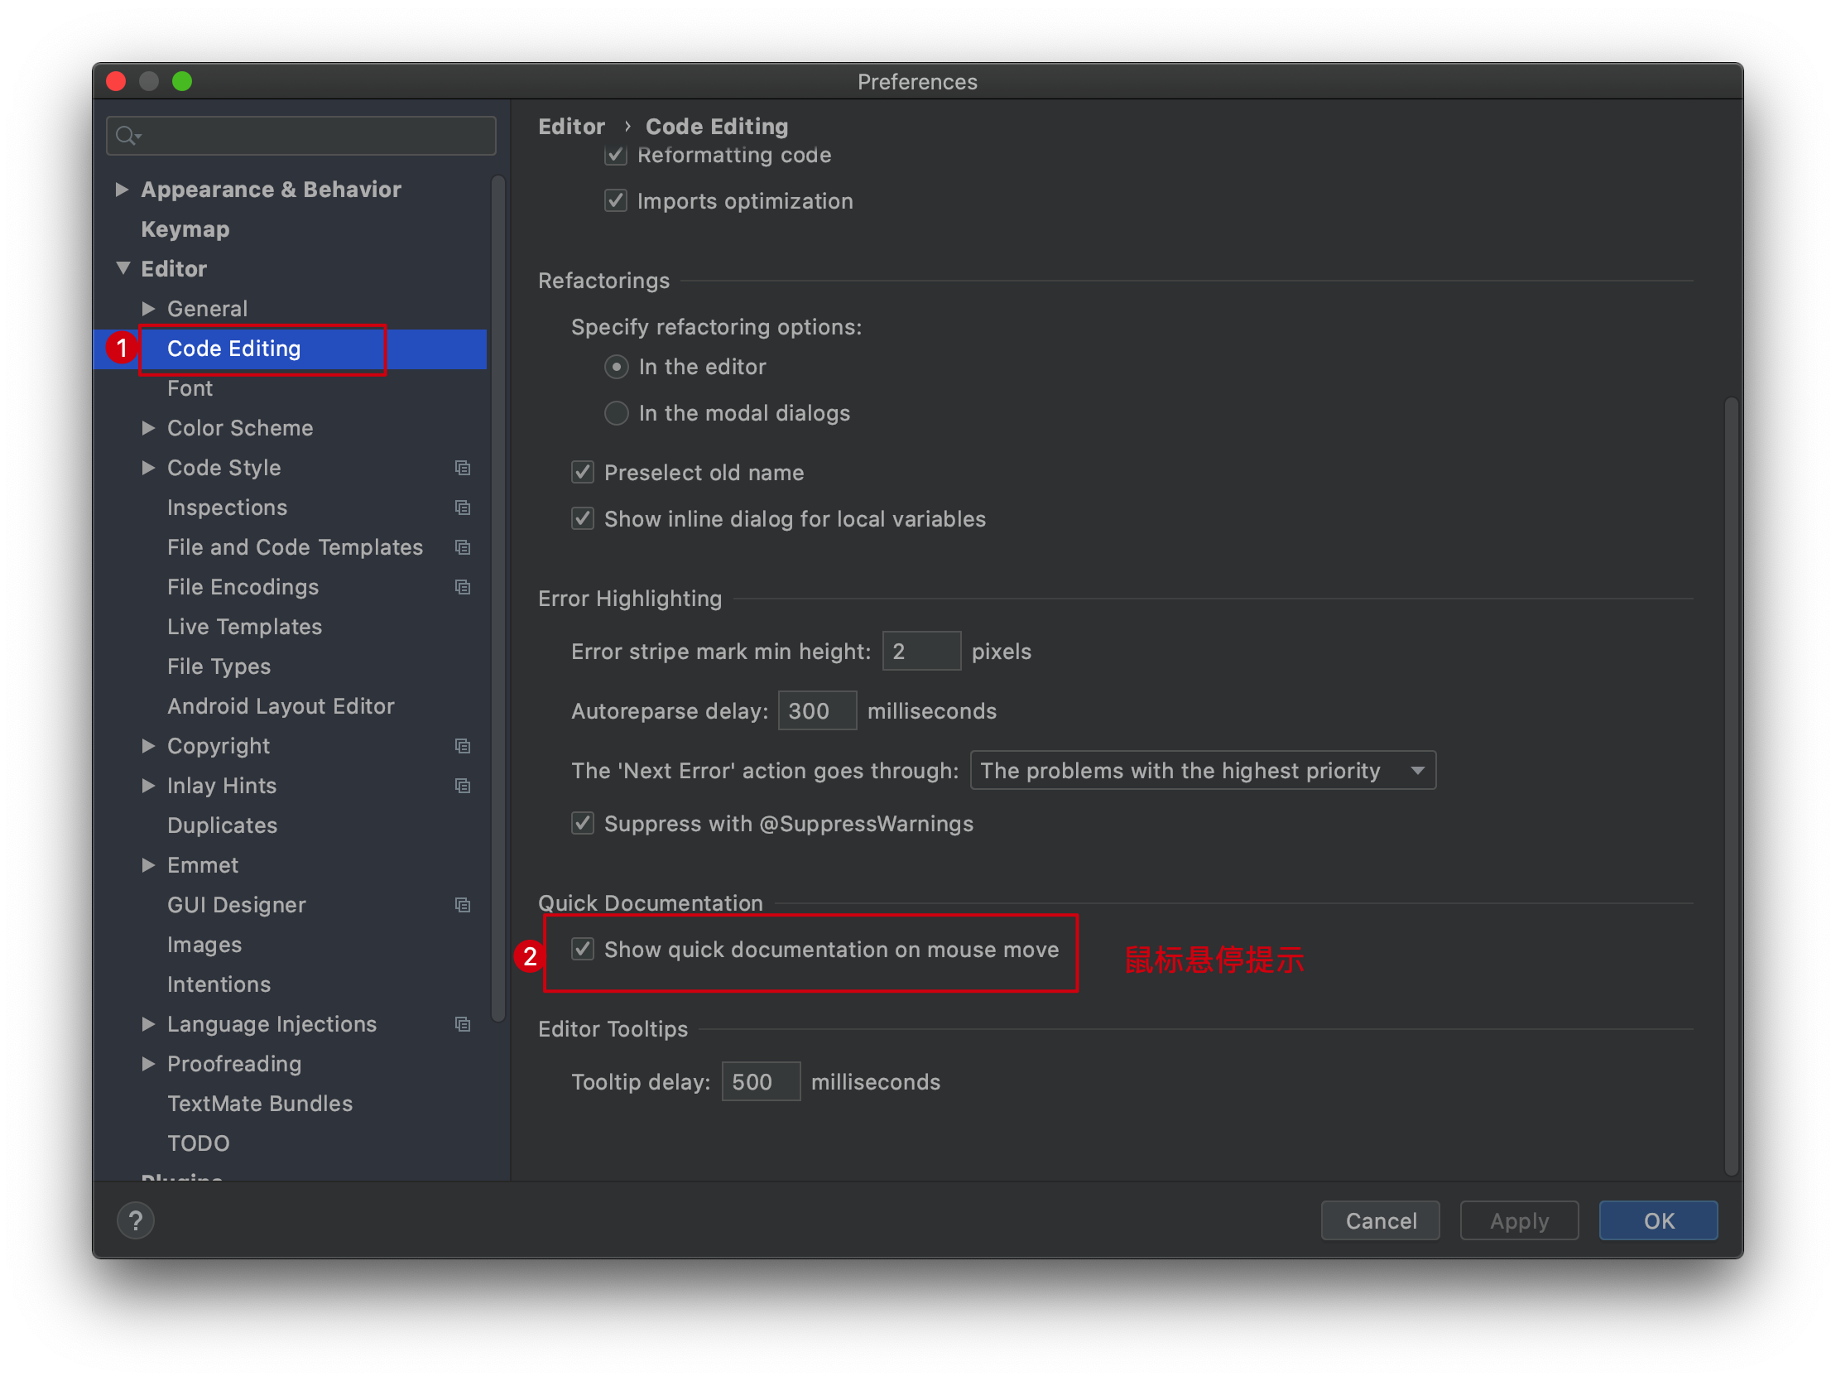Click the help question mark icon
The image size is (1836, 1381).
[x=135, y=1220]
